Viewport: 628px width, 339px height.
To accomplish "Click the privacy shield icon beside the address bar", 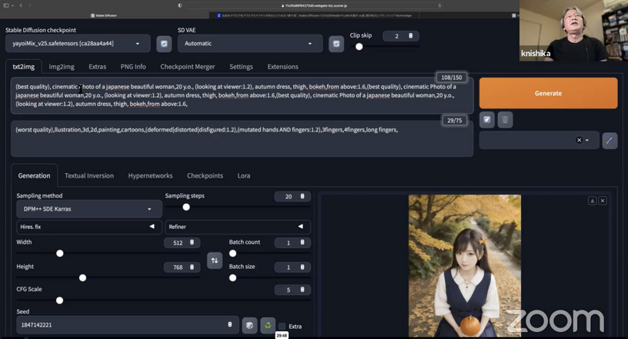I will point(180,5).
